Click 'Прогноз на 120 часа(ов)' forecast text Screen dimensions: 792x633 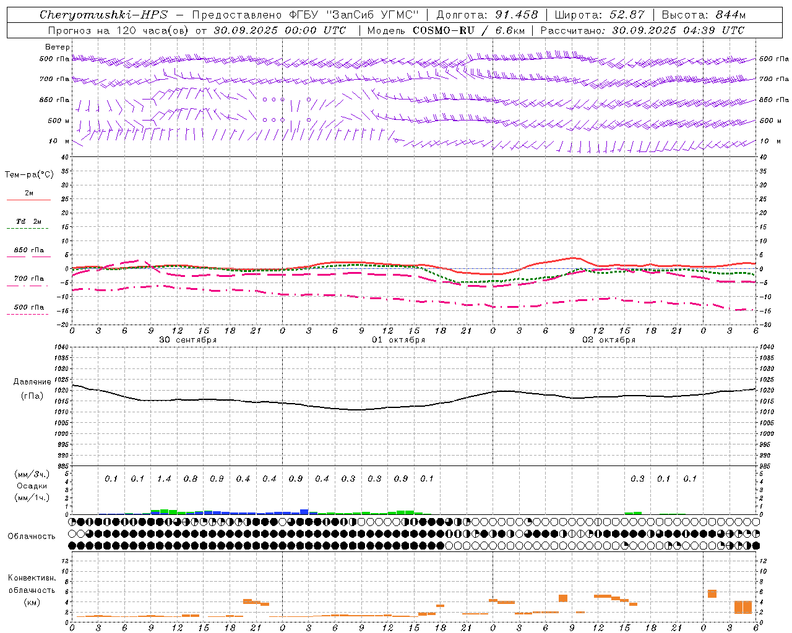pos(119,30)
